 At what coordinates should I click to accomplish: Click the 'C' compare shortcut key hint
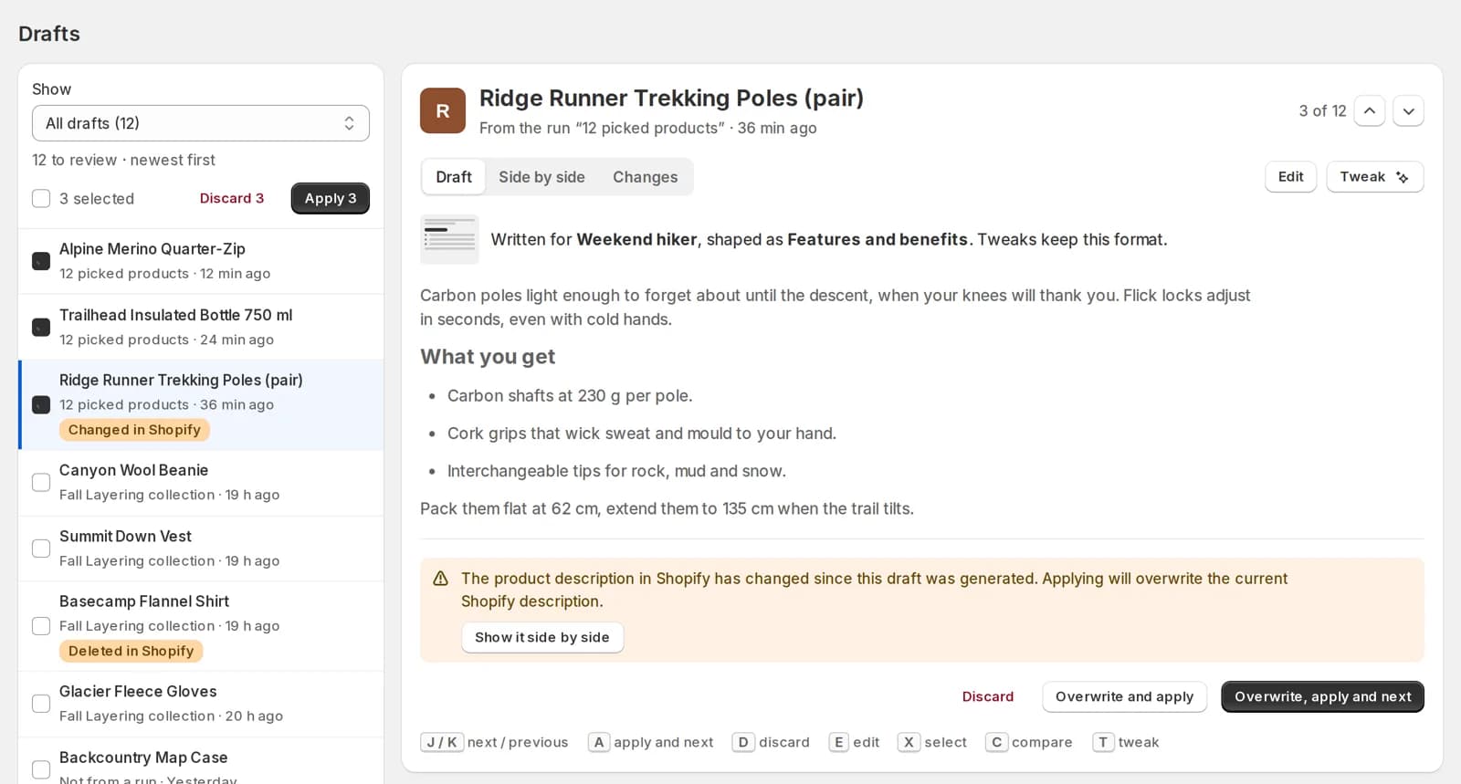click(x=996, y=742)
